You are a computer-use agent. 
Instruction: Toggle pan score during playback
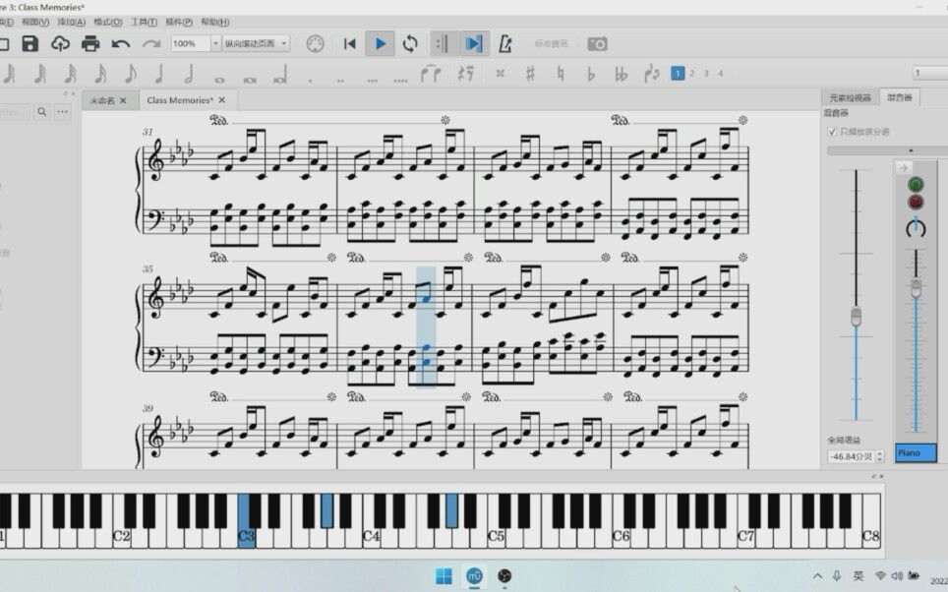473,43
